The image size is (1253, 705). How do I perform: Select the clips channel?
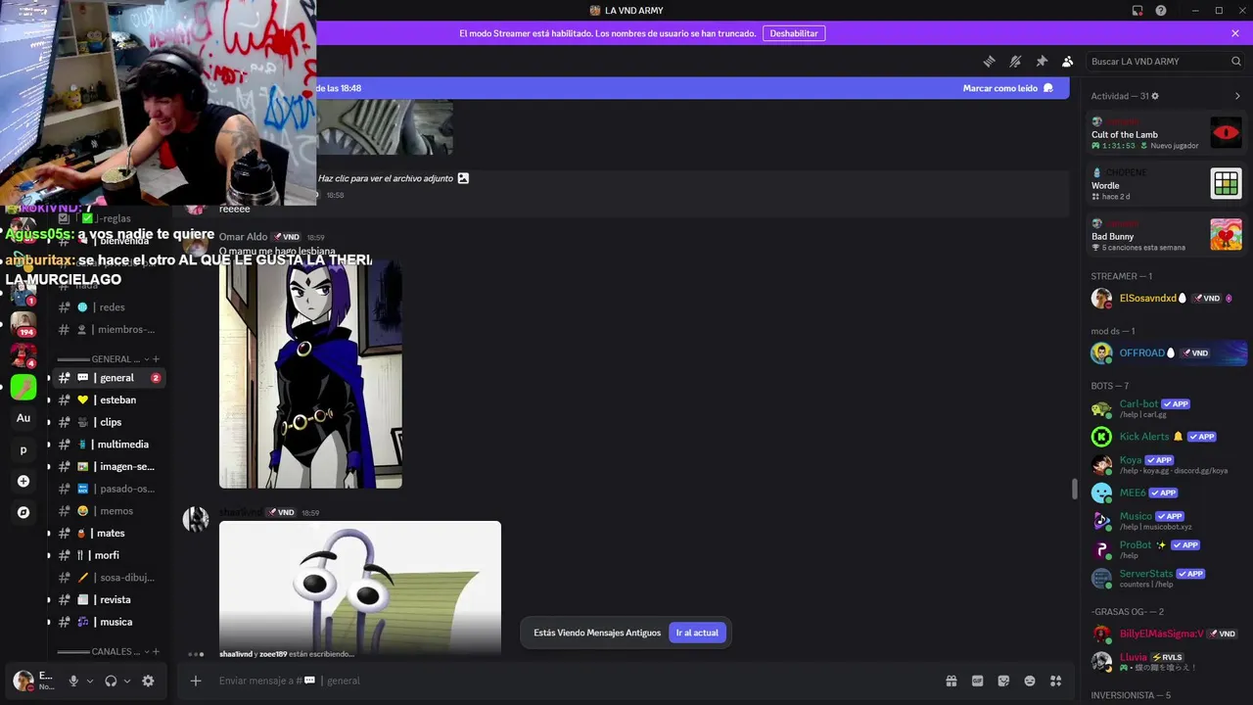[x=110, y=422]
